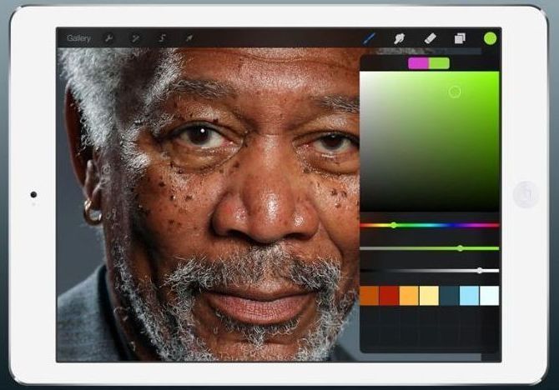This screenshot has height=390, width=559.
Task: Select the Smudge finger tool
Action: click(400, 38)
